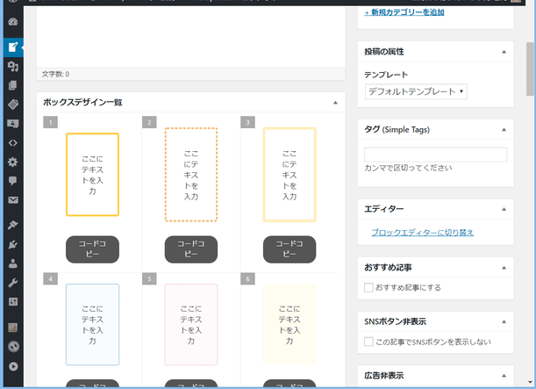Open the Media library icon
Image resolution: width=536 pixels, height=389 pixels.
(13, 66)
